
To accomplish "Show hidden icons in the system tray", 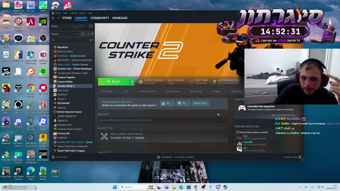I will pos(300,187).
